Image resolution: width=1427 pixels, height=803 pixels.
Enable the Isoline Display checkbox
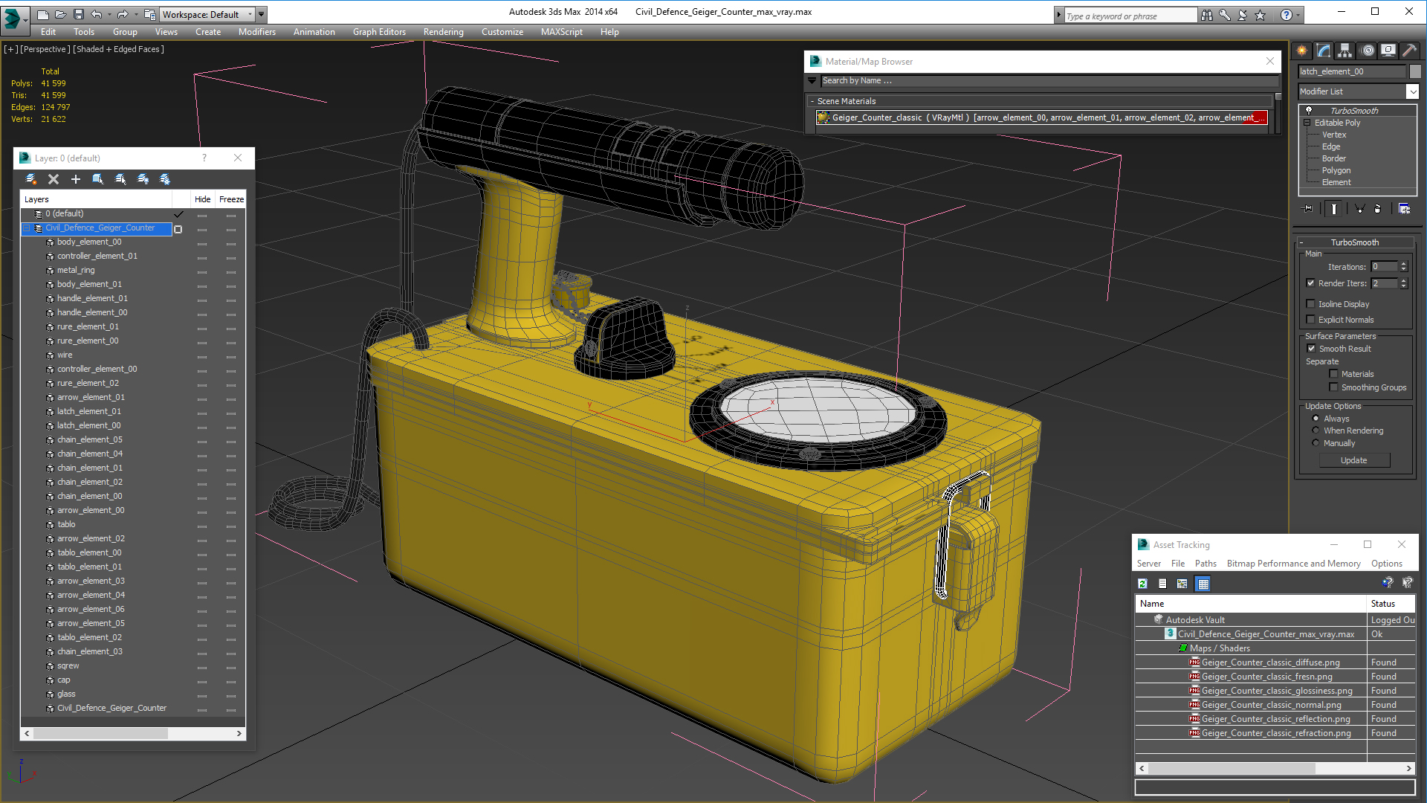[1311, 303]
